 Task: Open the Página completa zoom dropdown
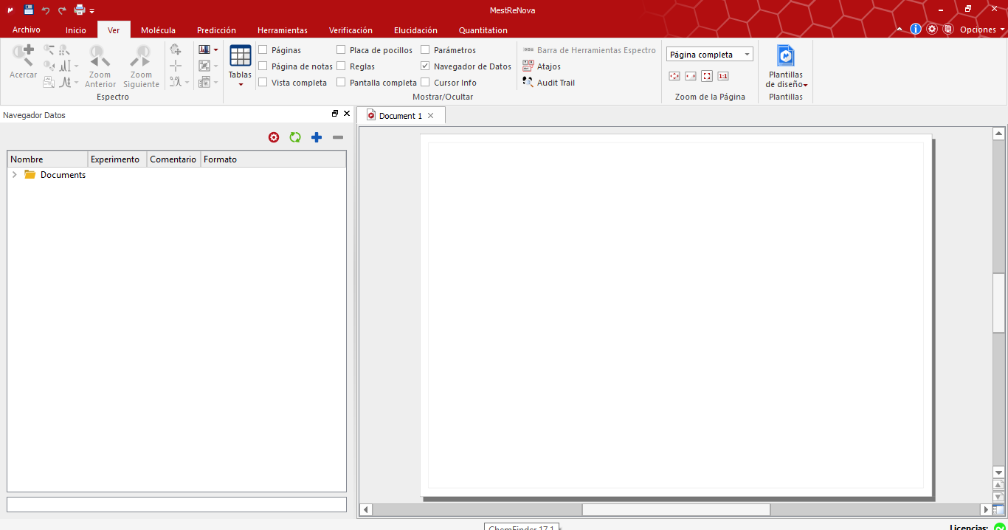(747, 55)
